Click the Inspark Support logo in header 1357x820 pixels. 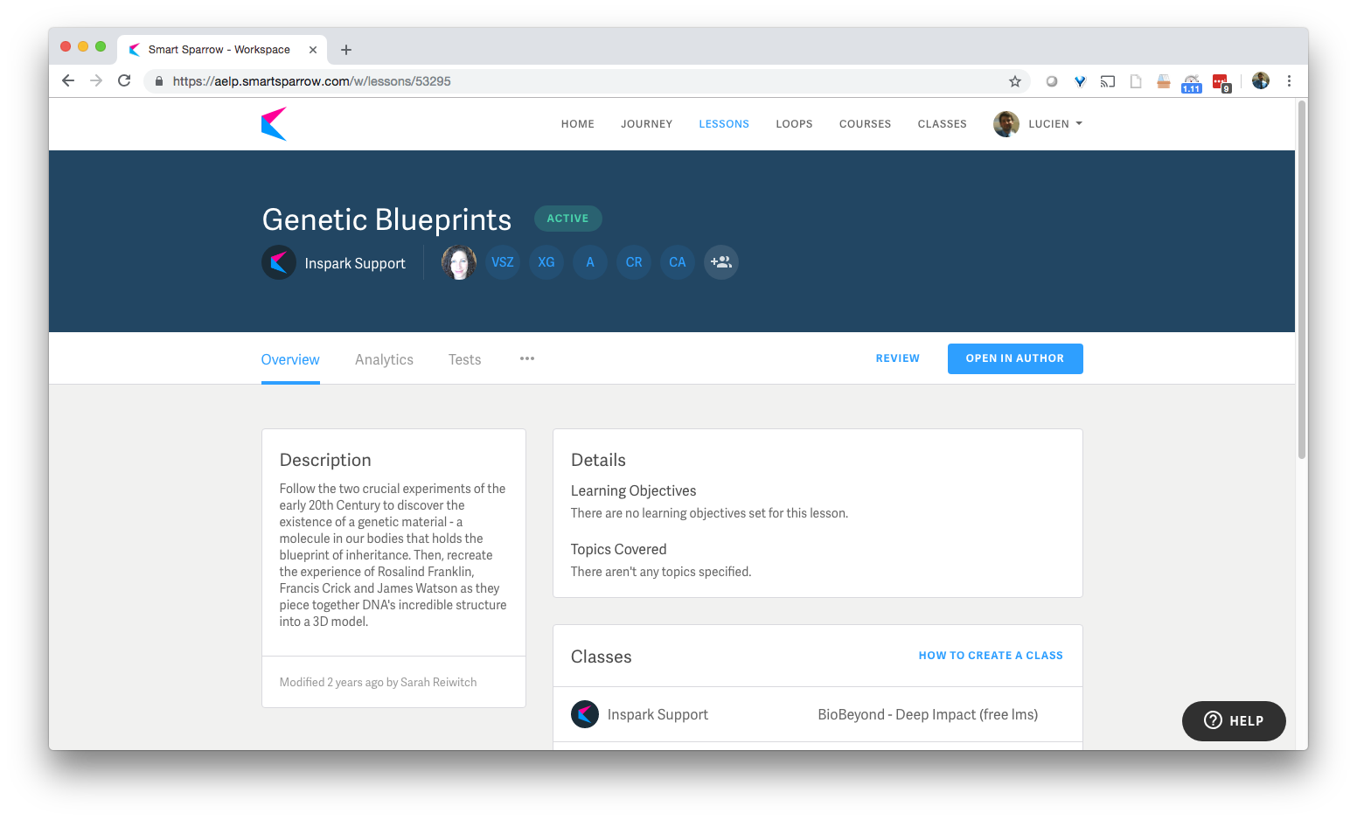click(x=279, y=262)
